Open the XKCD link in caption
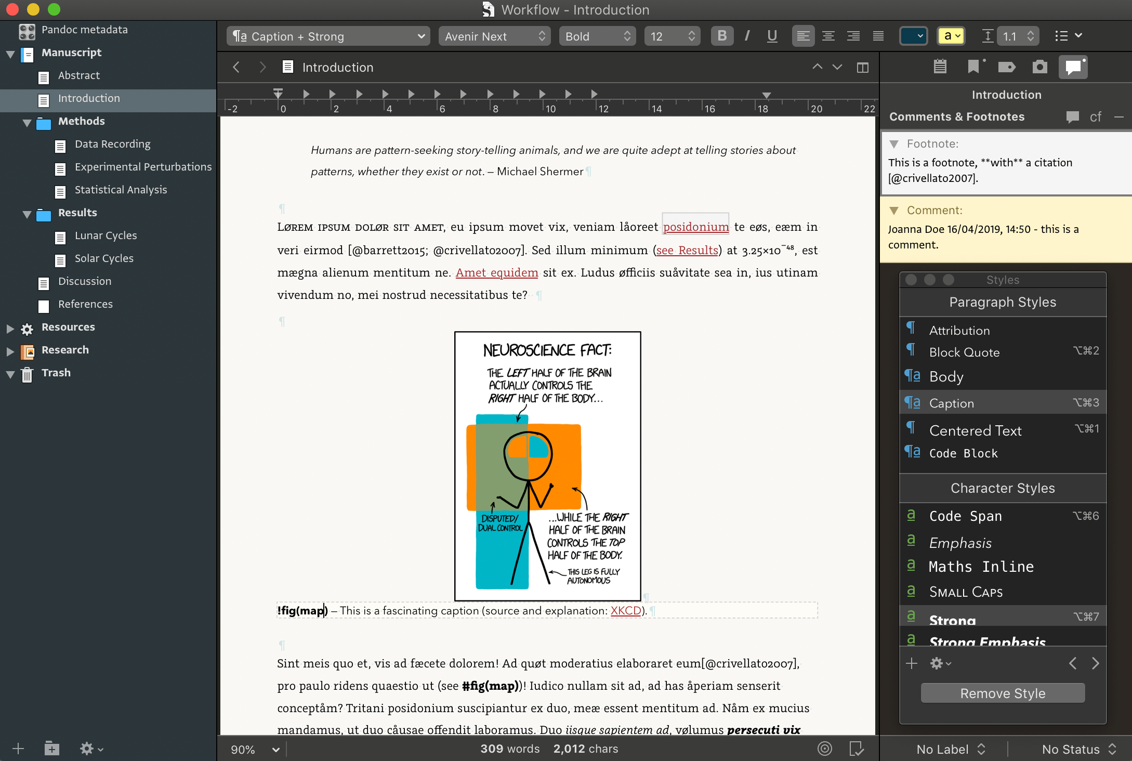Image resolution: width=1132 pixels, height=761 pixels. (x=625, y=611)
